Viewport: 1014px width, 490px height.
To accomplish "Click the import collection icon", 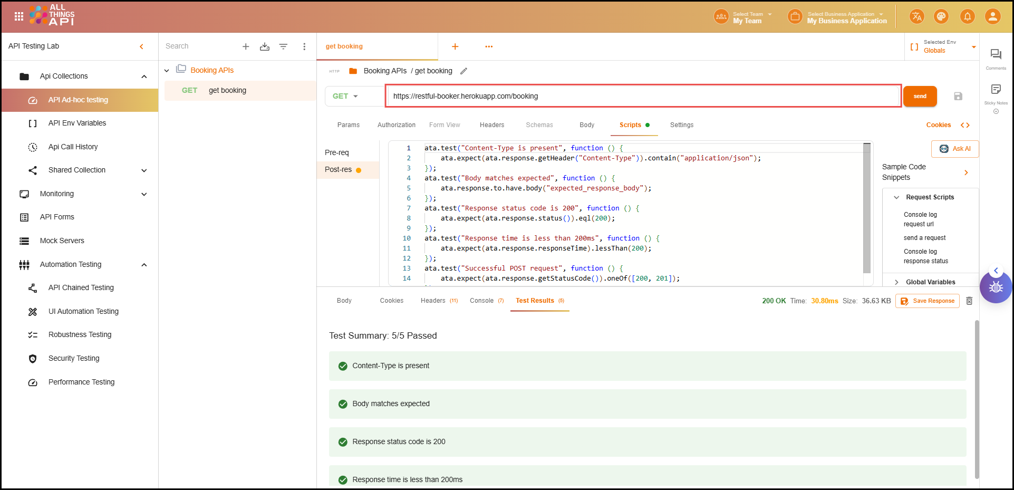I will point(265,46).
